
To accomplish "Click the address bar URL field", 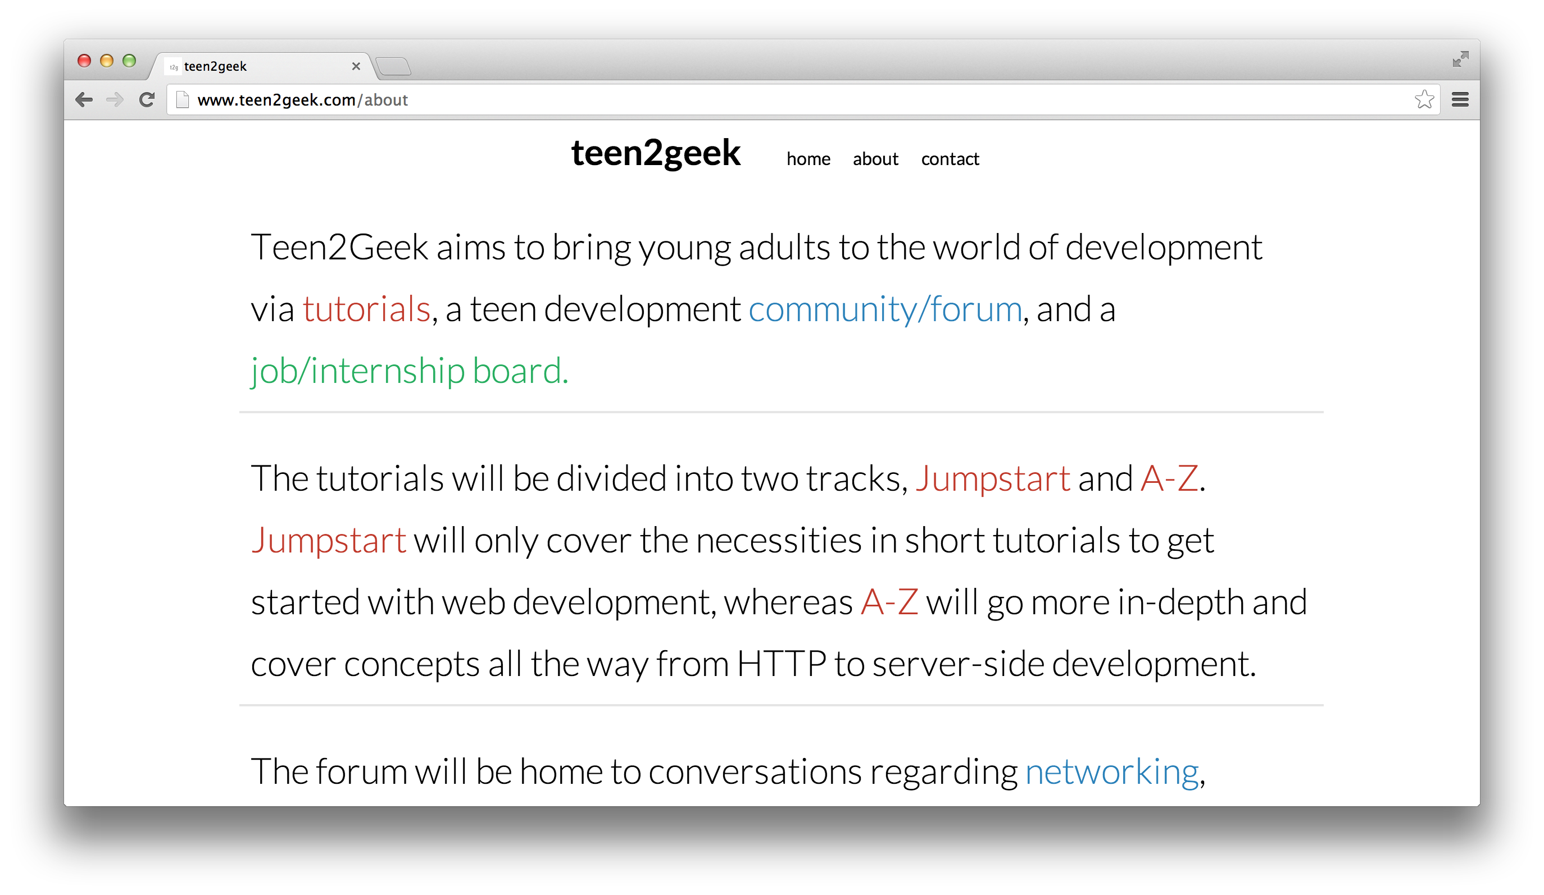I will tap(803, 99).
